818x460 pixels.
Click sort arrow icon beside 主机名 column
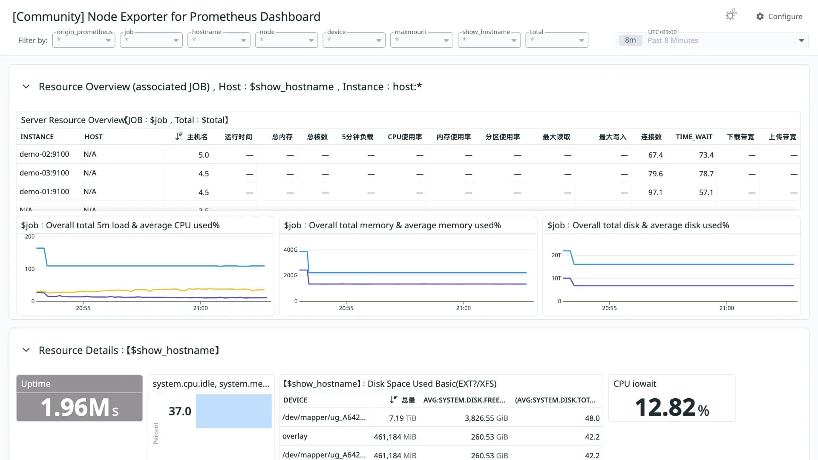pos(179,137)
